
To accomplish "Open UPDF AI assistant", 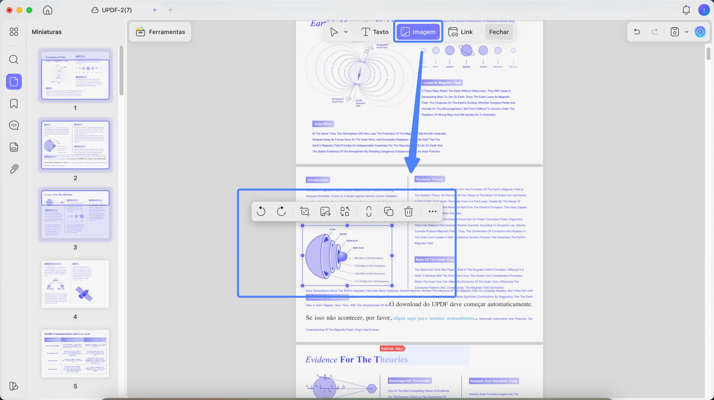I will point(700,32).
